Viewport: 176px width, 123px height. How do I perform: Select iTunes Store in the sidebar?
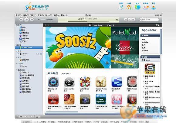pos(29,47)
